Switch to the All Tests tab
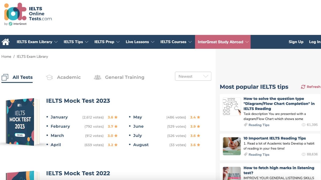 (17, 77)
